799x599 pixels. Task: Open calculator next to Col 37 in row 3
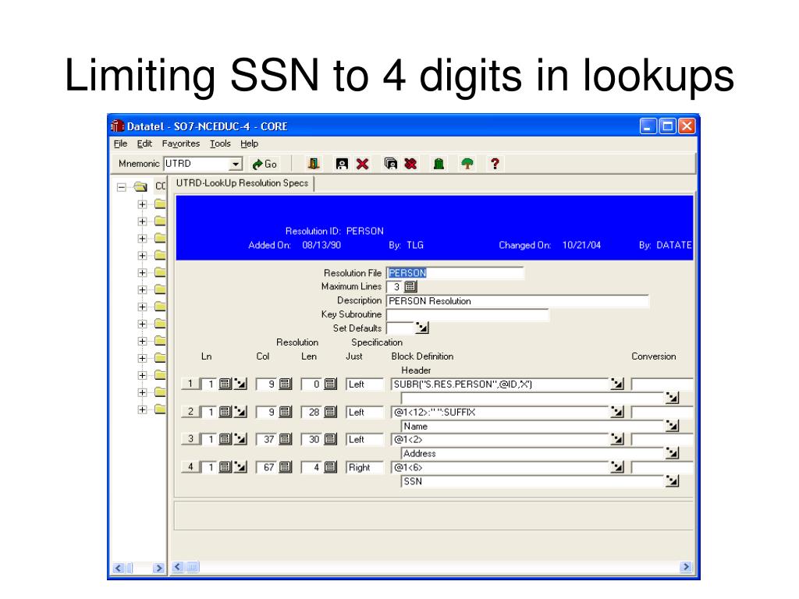pyautogui.click(x=286, y=439)
